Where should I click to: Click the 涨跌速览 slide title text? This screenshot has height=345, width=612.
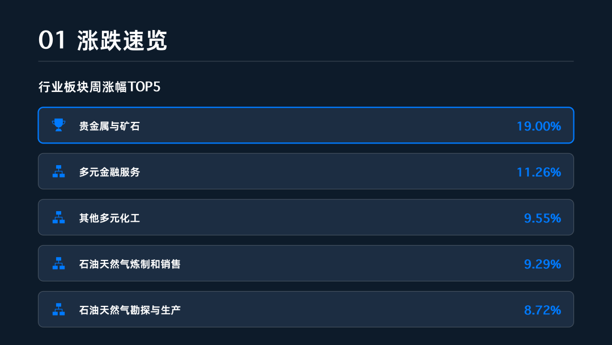(x=122, y=41)
